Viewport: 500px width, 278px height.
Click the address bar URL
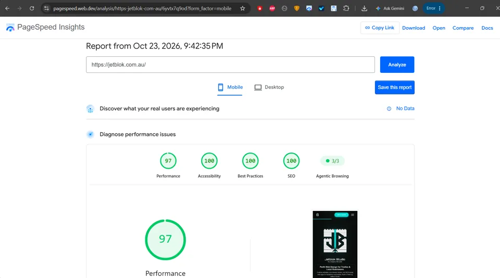(x=142, y=8)
